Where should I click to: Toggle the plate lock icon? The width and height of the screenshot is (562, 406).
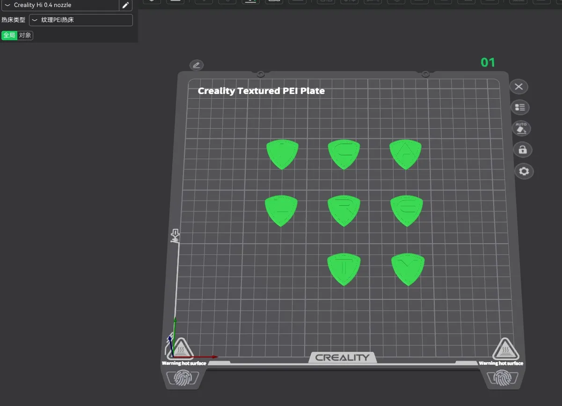point(523,150)
